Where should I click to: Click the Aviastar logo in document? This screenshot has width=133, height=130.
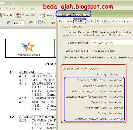coord(29,49)
